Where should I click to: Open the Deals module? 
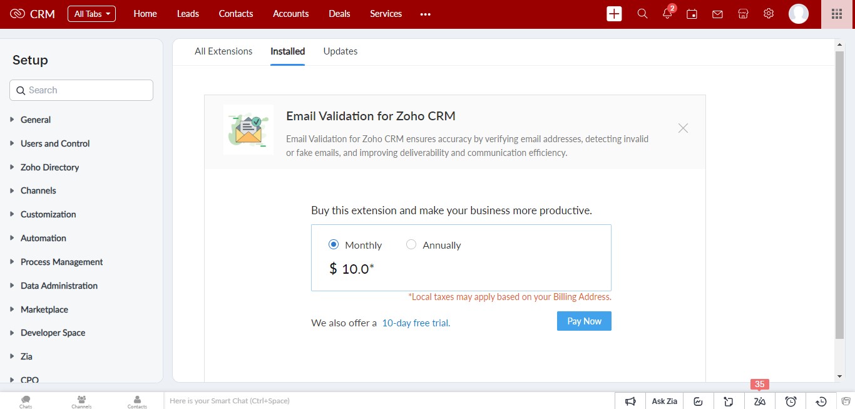coord(339,14)
